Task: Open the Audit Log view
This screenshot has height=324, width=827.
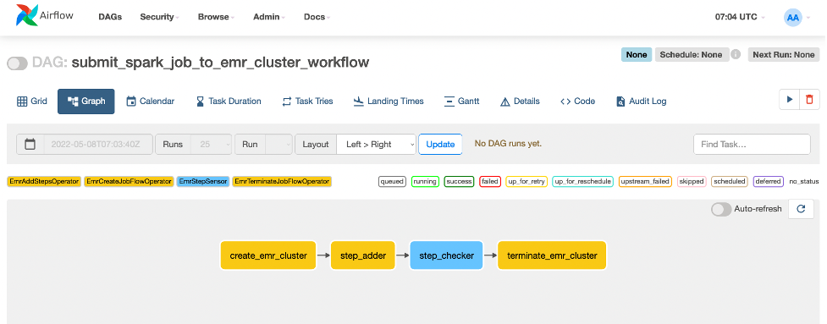Action: [x=642, y=102]
